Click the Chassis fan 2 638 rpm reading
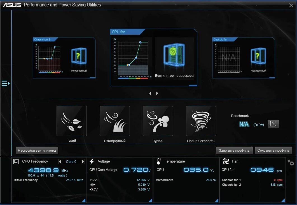Image resolution: width=297 pixels, height=205 pixels. (276, 185)
